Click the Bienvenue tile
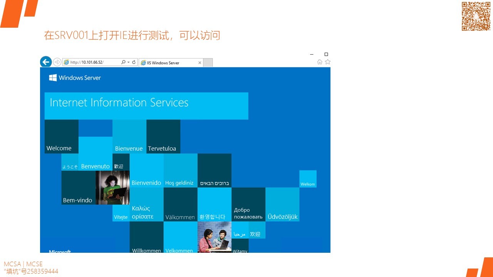 (129, 137)
